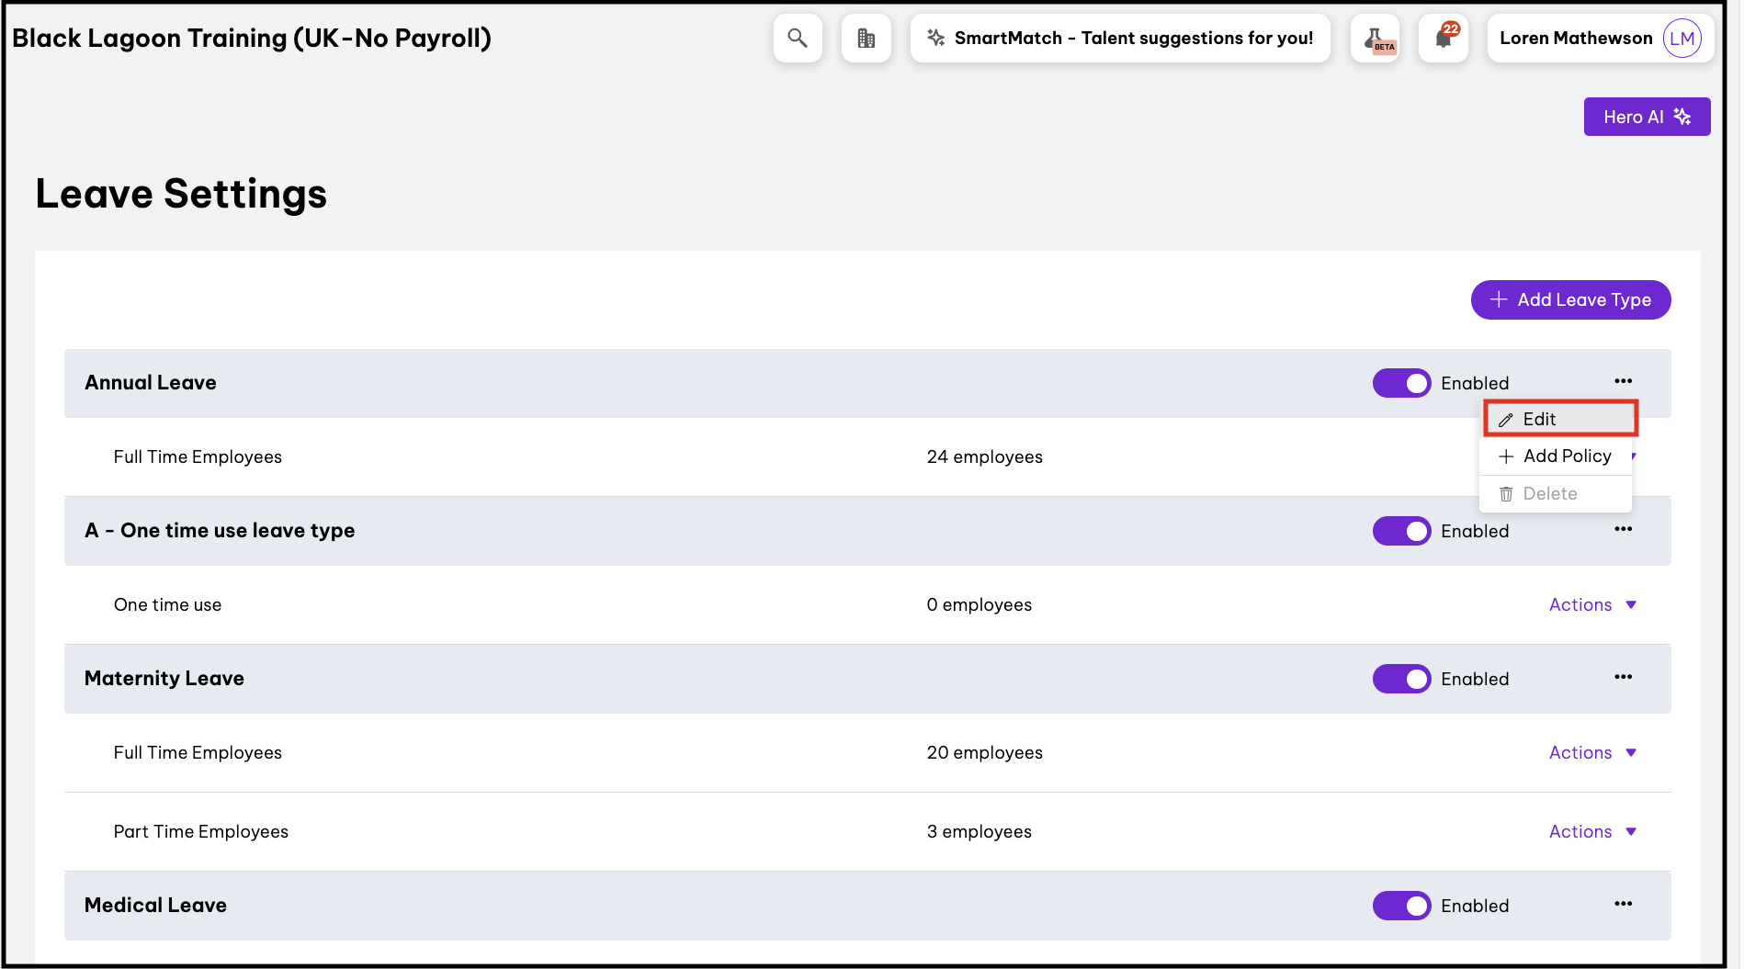Click the Add Leave Type button
This screenshot has width=1744, height=969.
click(1570, 299)
